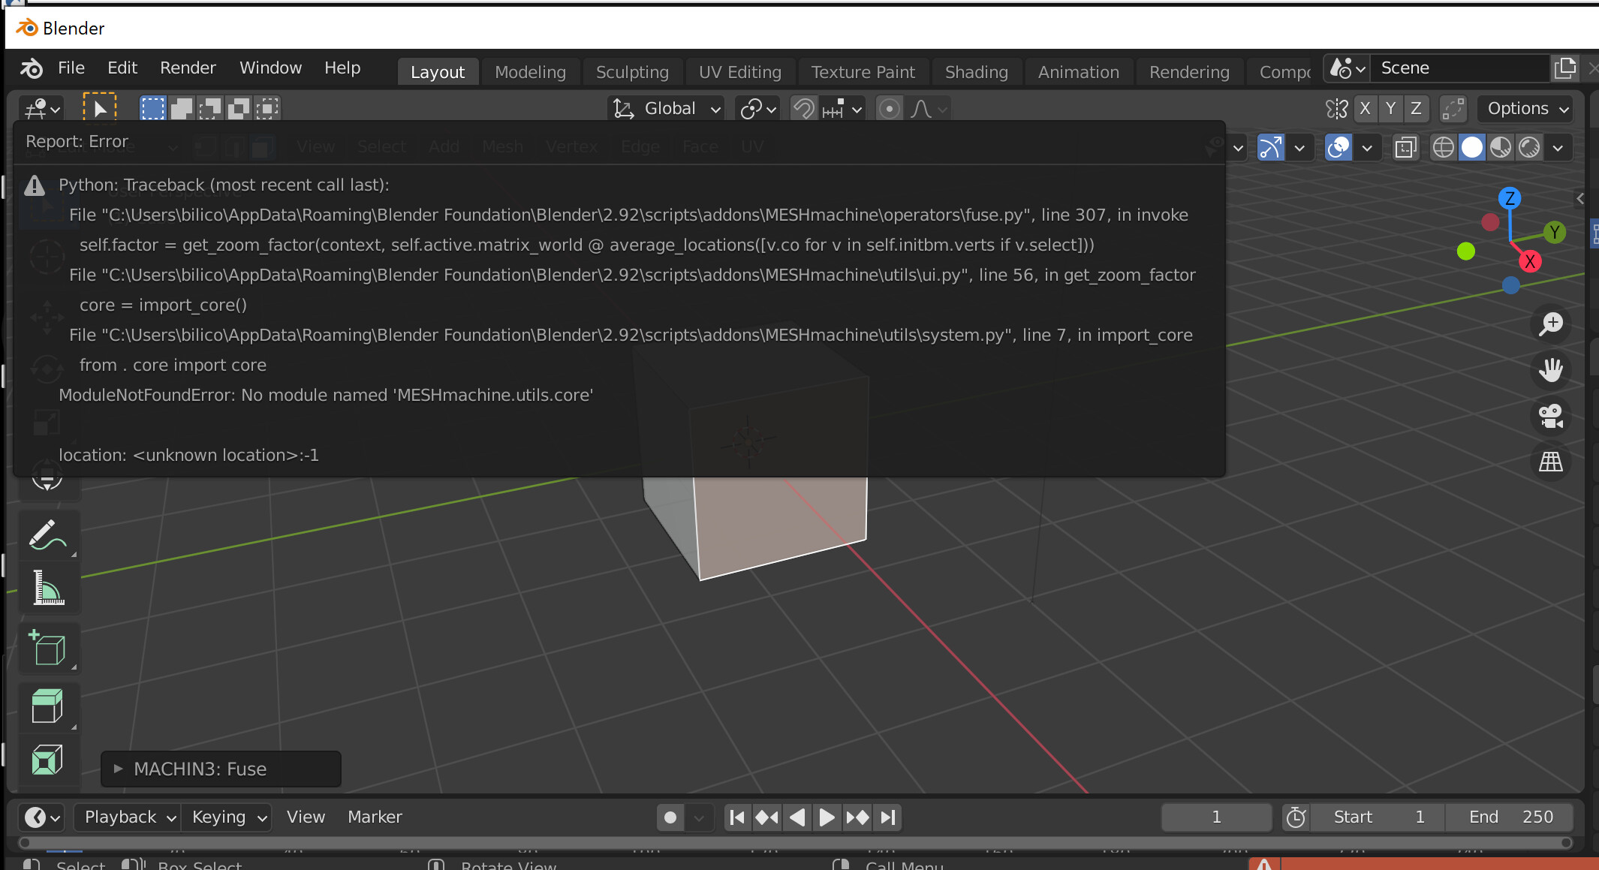Toggle Z axis mirror
Screen dimensions: 1599x870
1416,109
